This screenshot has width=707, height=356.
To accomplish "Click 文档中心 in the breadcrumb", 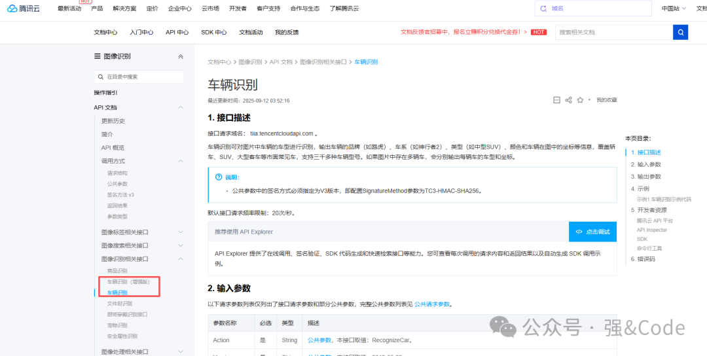I will 219,62.
